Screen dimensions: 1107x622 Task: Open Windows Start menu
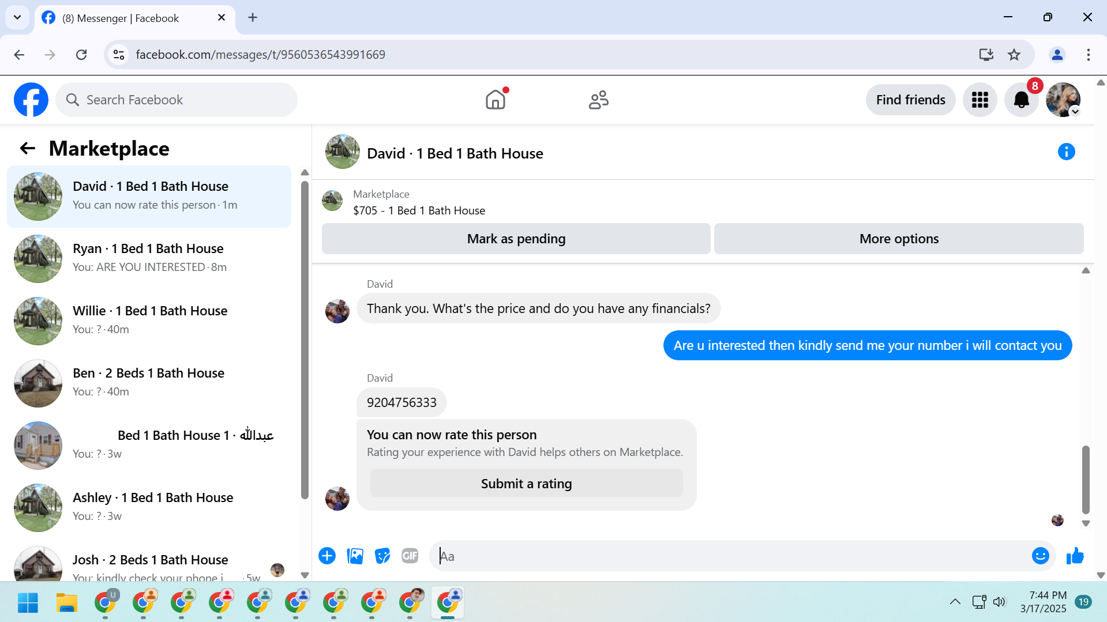coord(28,603)
